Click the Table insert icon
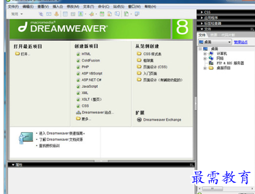The width and height of the screenshot is (255, 194). coord(65,14)
